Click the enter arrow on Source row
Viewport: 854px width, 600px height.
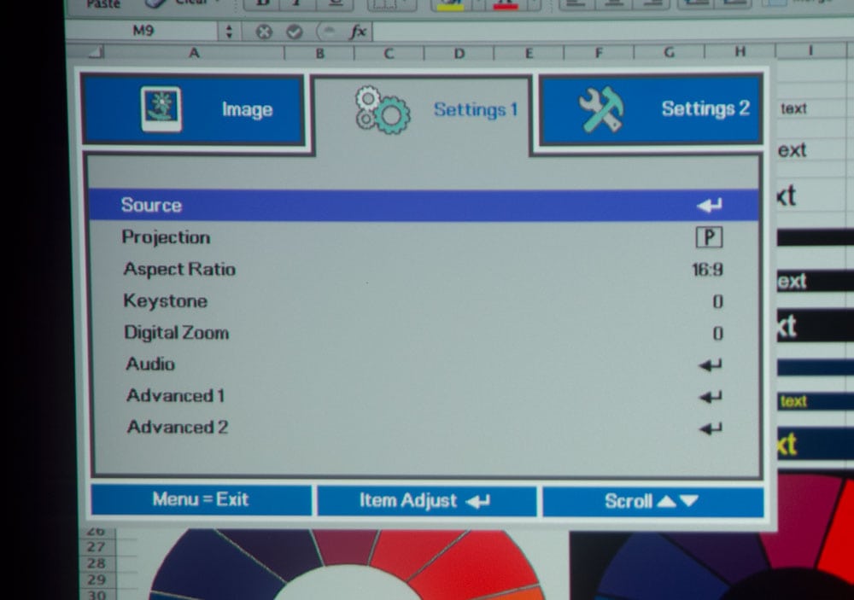click(x=710, y=205)
